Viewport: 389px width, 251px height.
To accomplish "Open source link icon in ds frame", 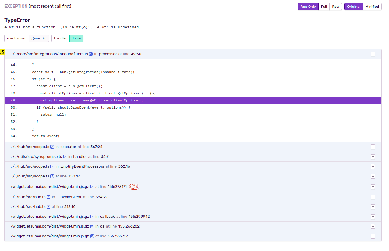I will pos(92,226).
